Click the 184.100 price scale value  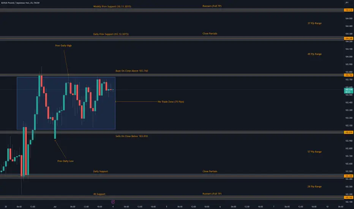coord(349,49)
